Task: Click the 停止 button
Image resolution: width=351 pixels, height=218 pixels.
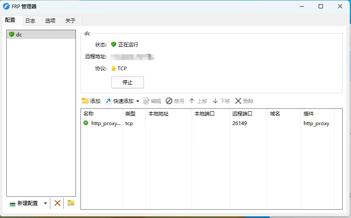Action: (127, 82)
